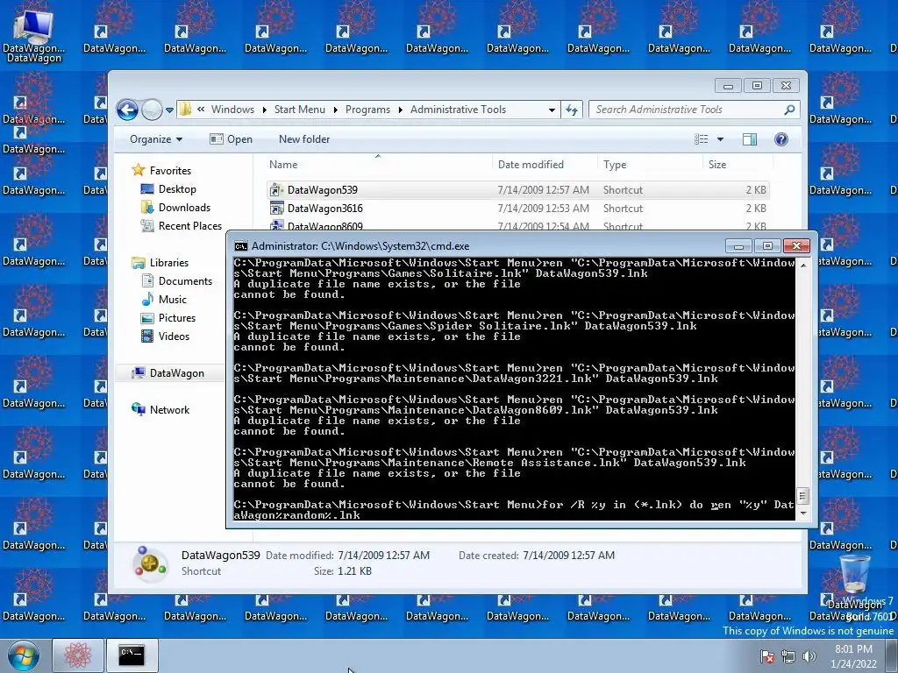Select the DataWagon3616 shortcut file
Image resolution: width=898 pixels, height=673 pixels.
(x=517, y=209)
